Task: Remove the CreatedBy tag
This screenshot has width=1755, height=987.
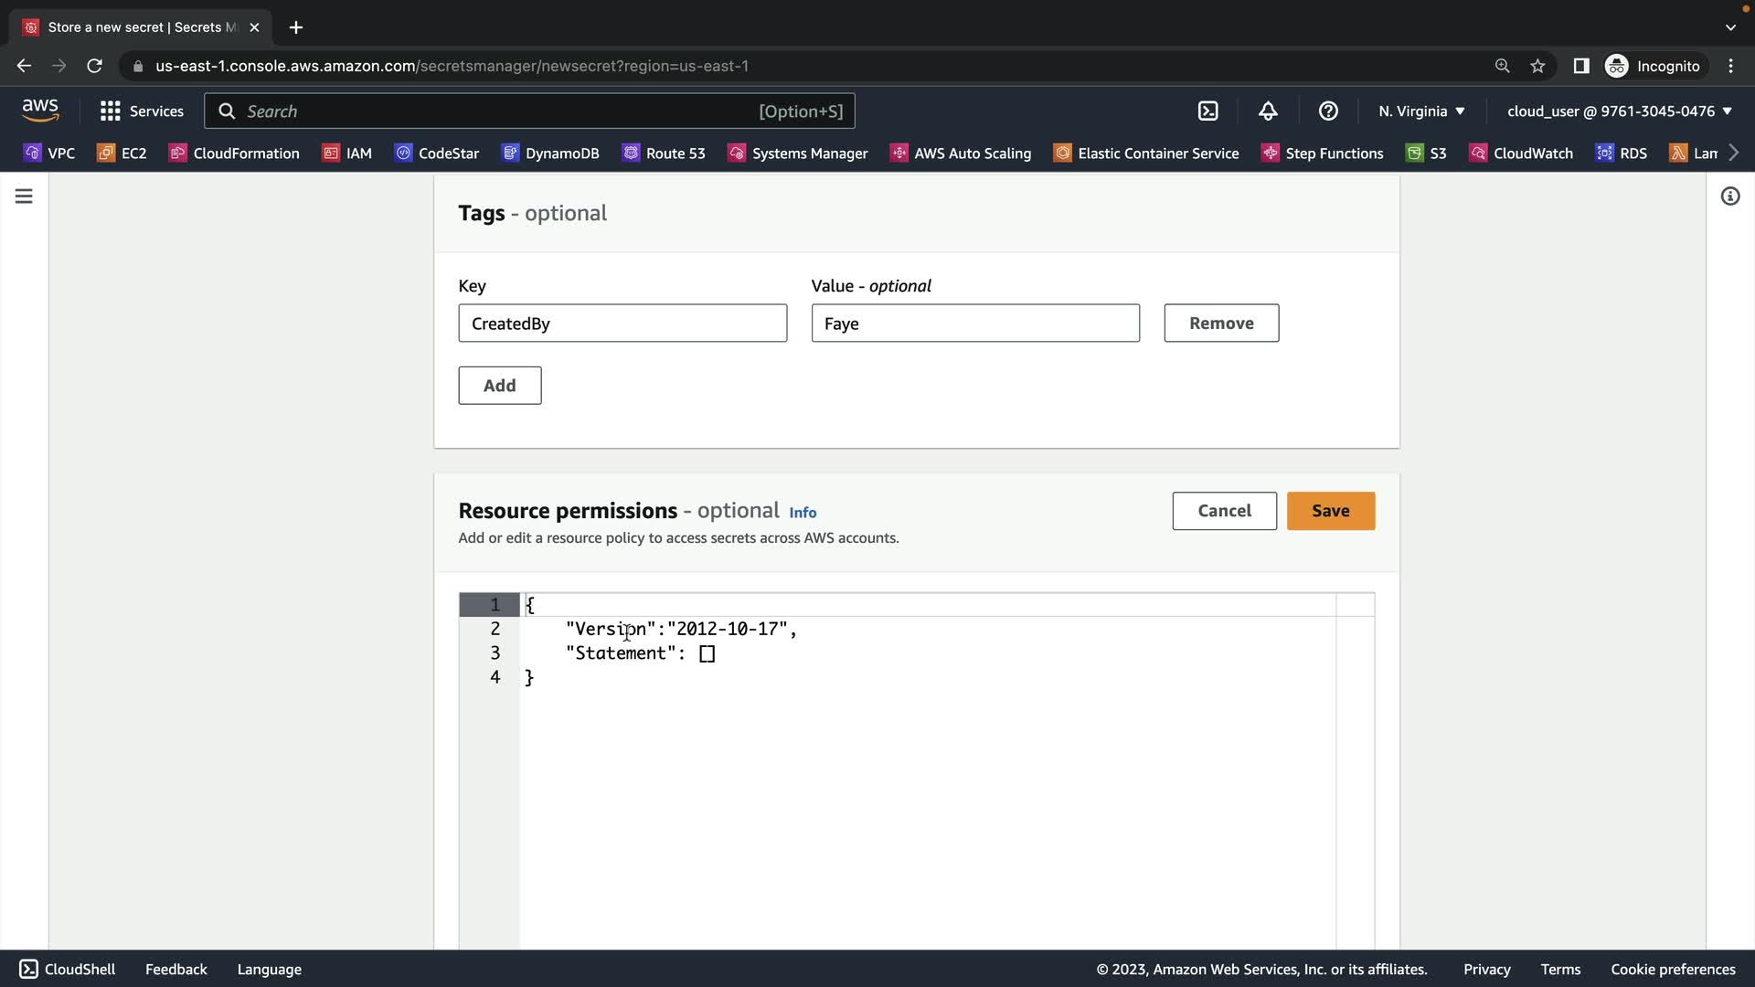Action: pyautogui.click(x=1221, y=324)
